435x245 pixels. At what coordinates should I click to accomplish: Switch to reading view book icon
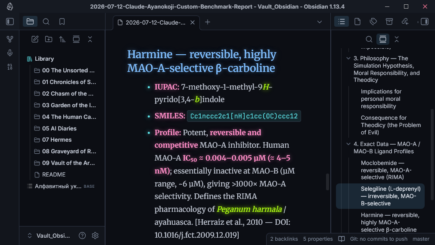click(342, 239)
